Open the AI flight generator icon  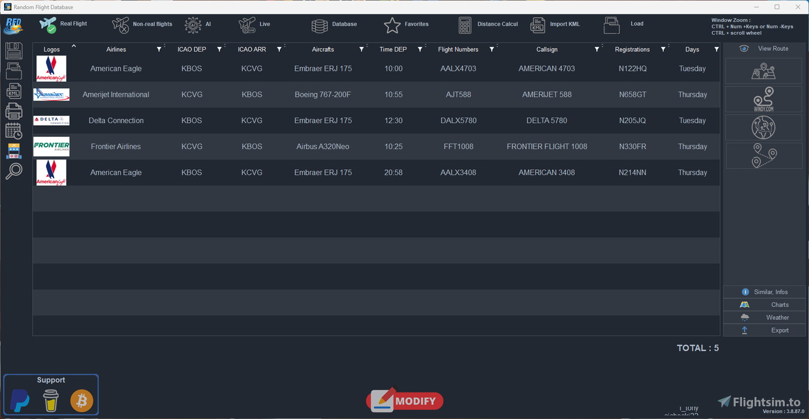click(x=194, y=25)
